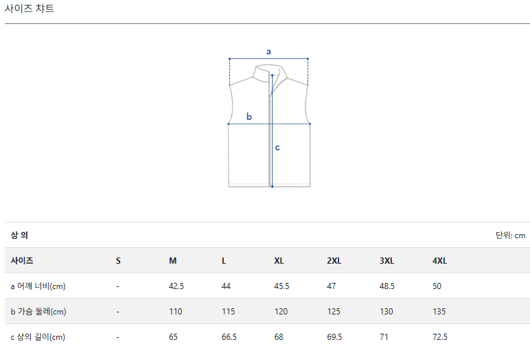
Task: Select the '상 의' section title
Action: [19, 235]
